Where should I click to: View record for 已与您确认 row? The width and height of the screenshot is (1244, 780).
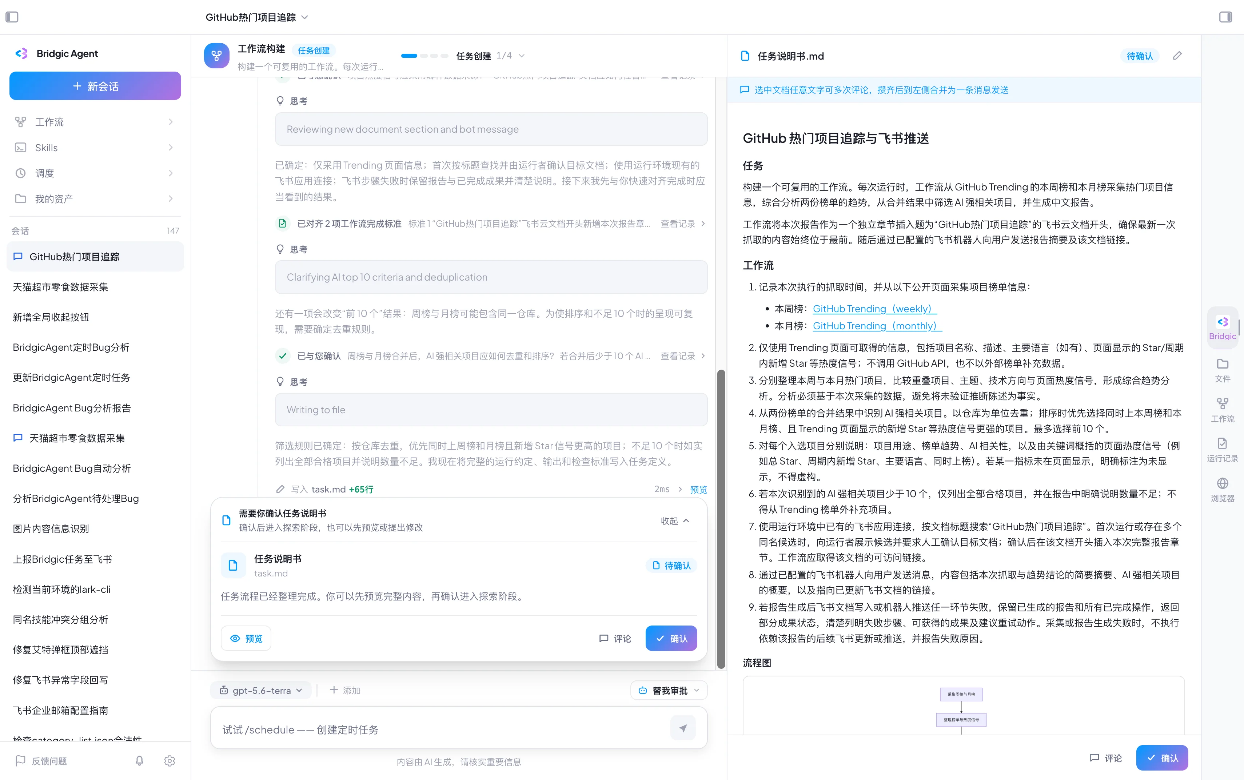[682, 356]
